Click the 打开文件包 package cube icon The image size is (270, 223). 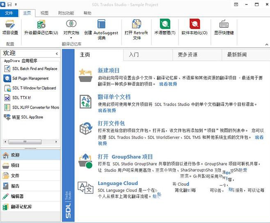(86, 128)
